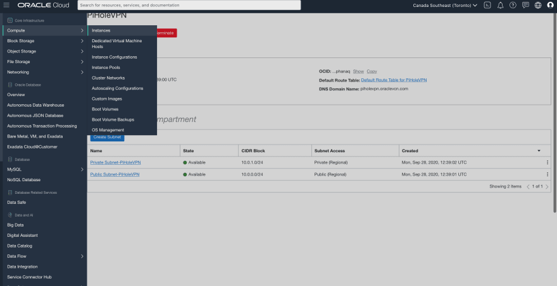Expand the Block Storage submenu
Image resolution: width=557 pixels, height=286 pixels.
[x=82, y=41]
